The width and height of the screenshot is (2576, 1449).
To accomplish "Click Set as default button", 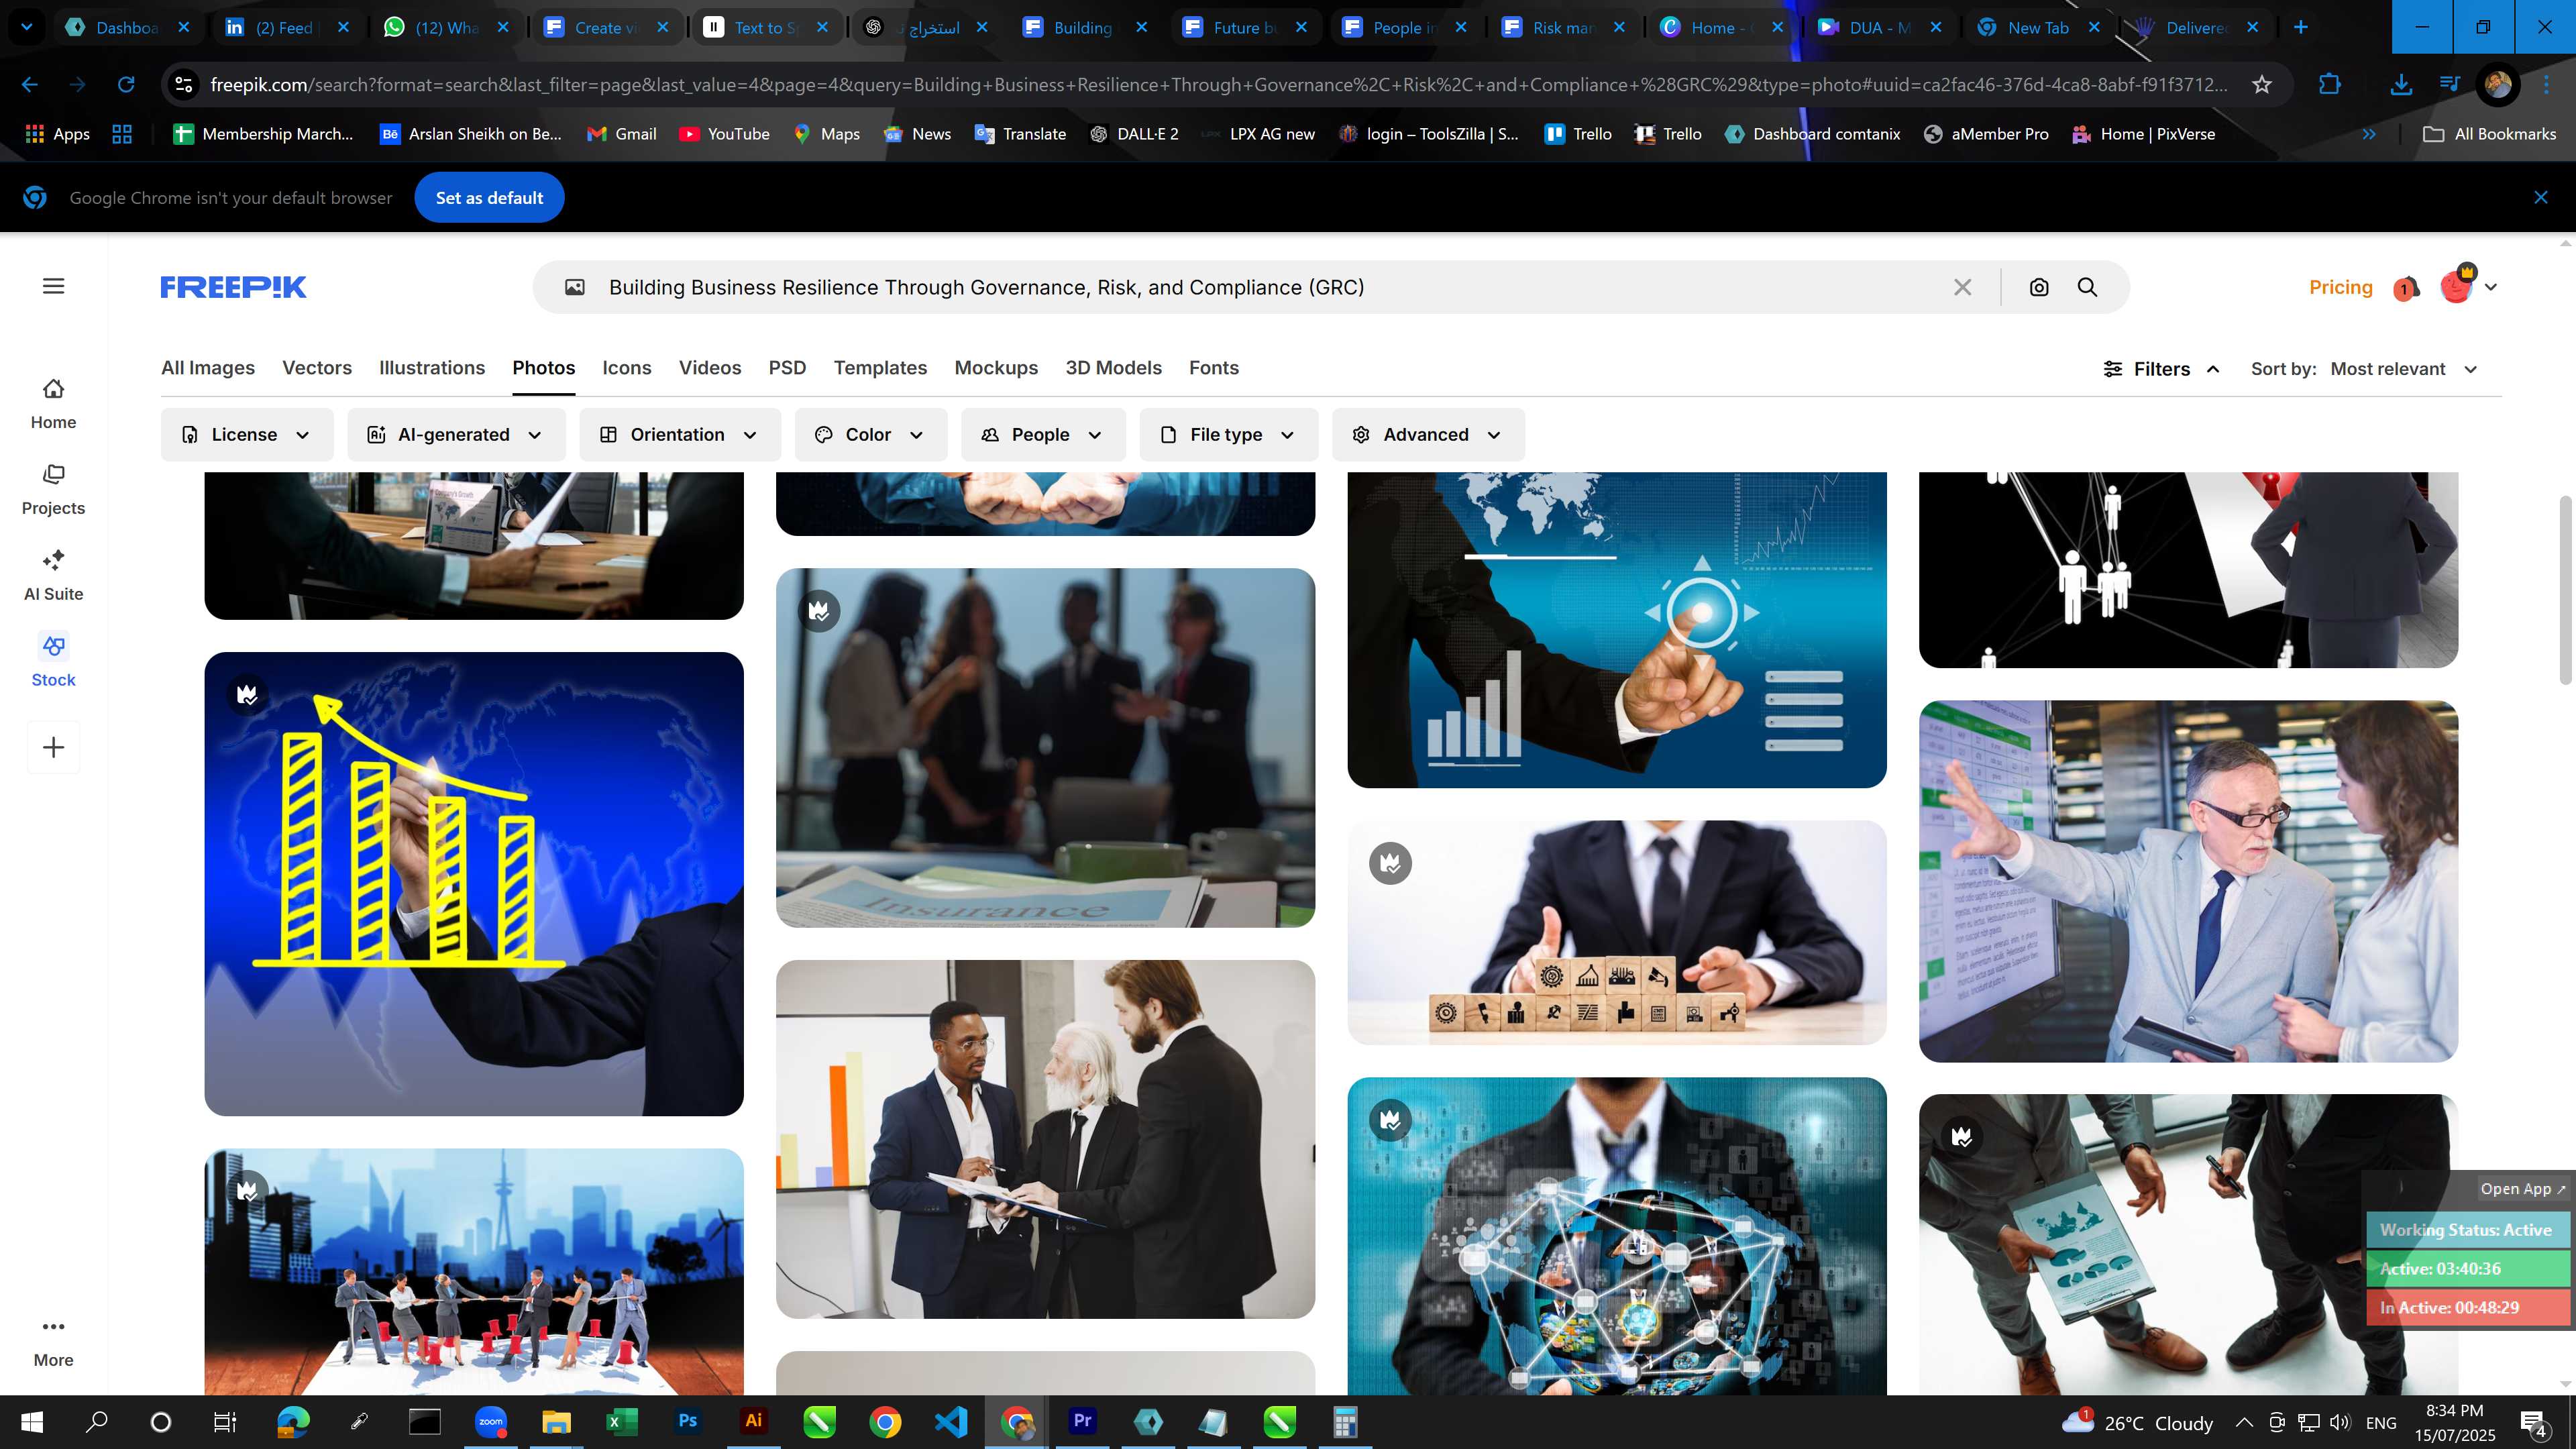I will (489, 198).
